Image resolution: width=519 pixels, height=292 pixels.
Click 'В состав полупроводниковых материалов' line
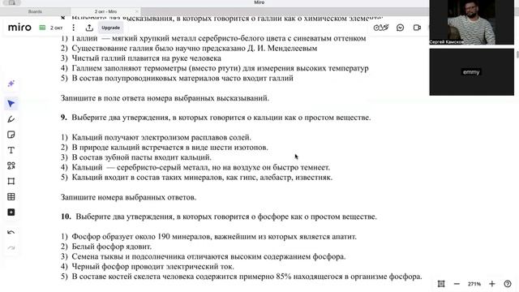click(x=182, y=78)
